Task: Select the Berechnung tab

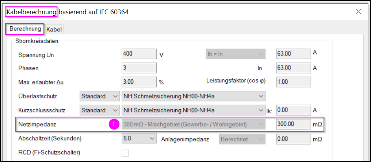Action: (x=25, y=29)
